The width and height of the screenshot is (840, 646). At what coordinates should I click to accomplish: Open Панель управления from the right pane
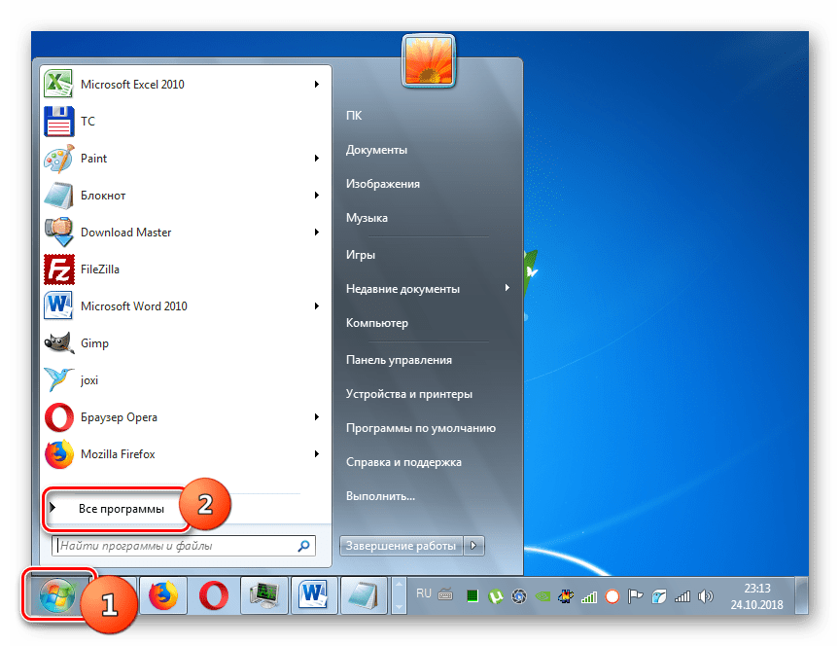click(399, 360)
